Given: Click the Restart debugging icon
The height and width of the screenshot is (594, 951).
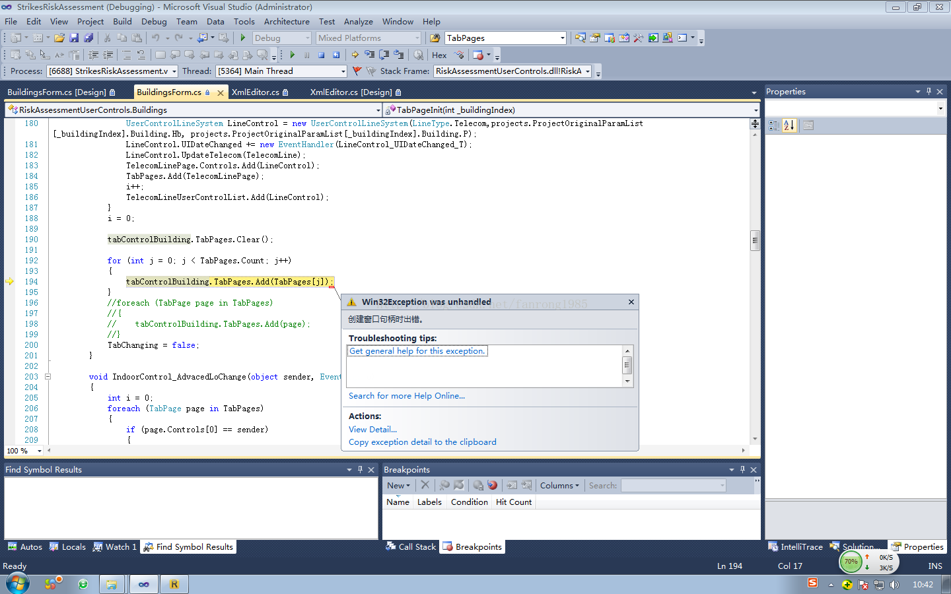Looking at the screenshot, I should 336,55.
